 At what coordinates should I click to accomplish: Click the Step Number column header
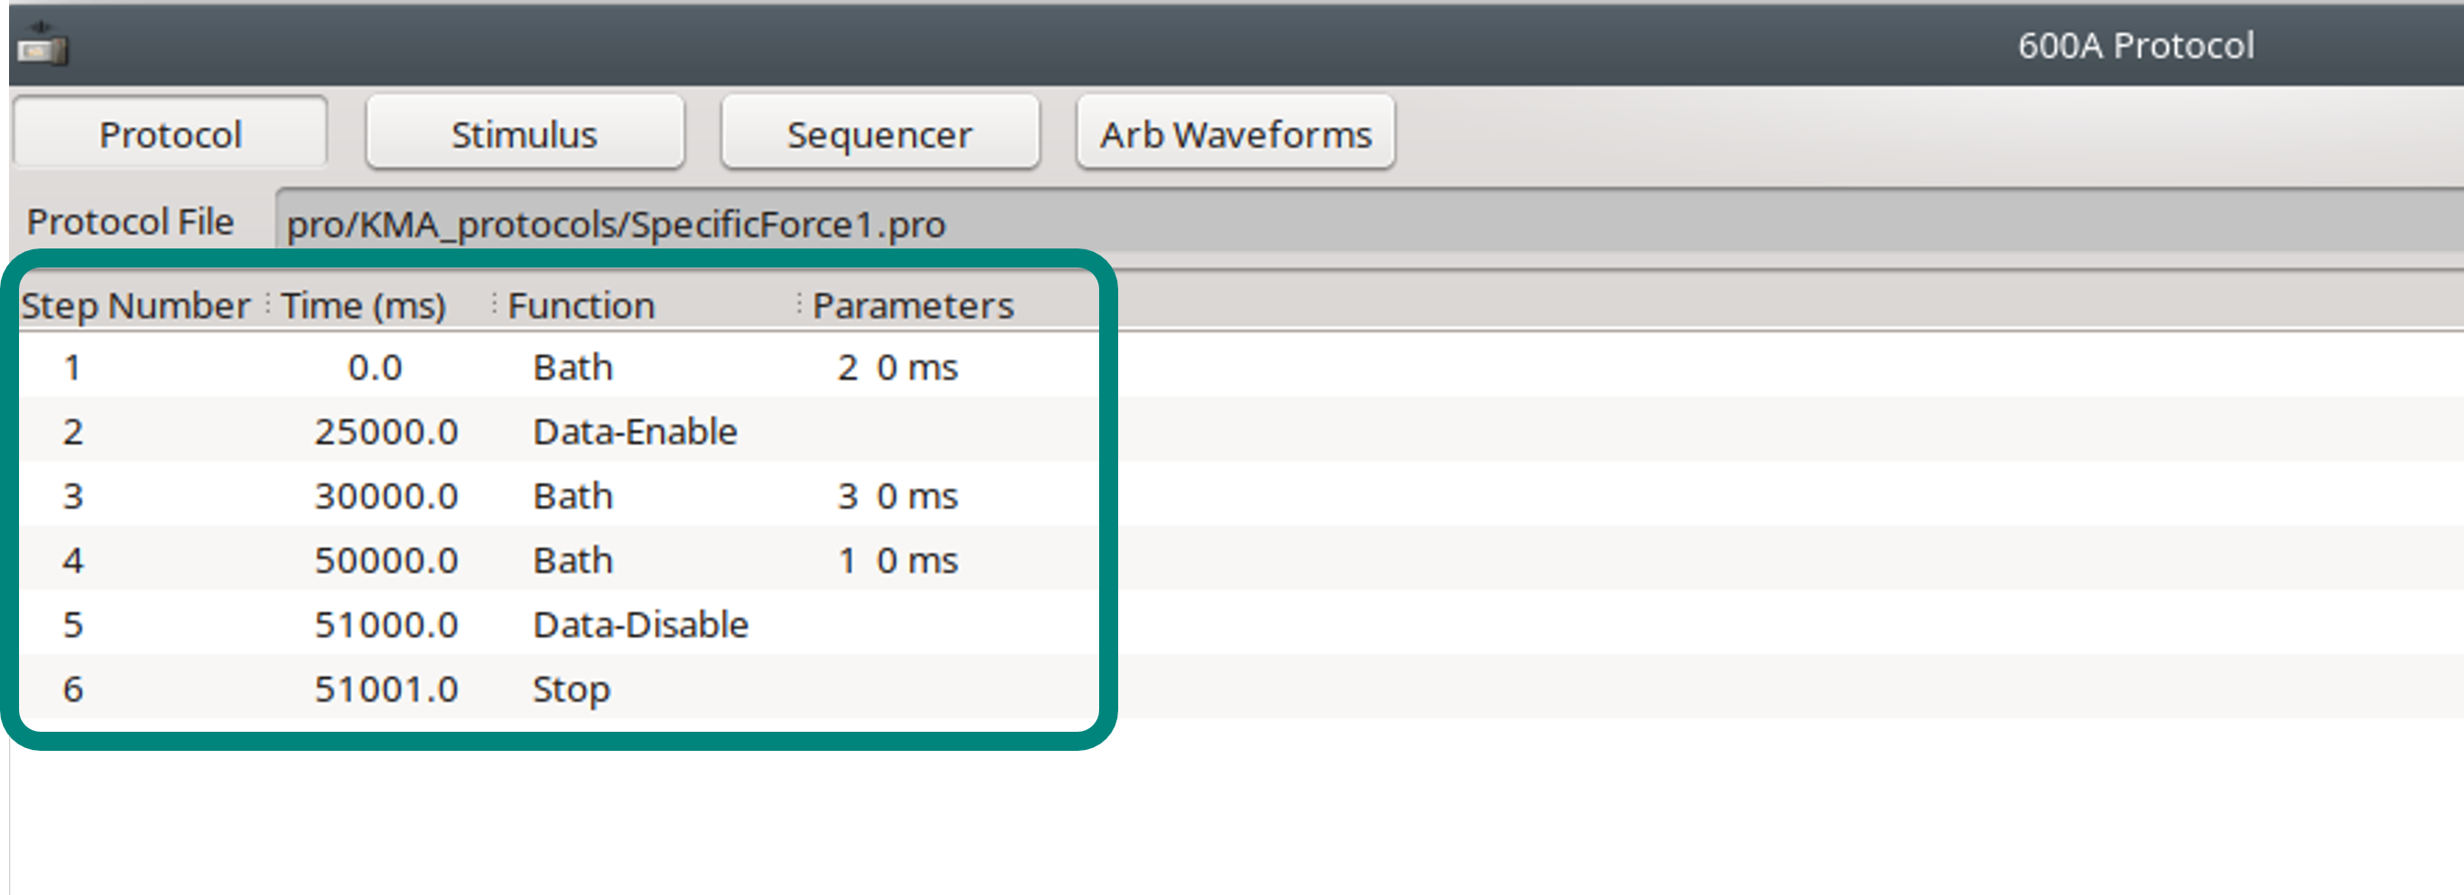[x=136, y=306]
